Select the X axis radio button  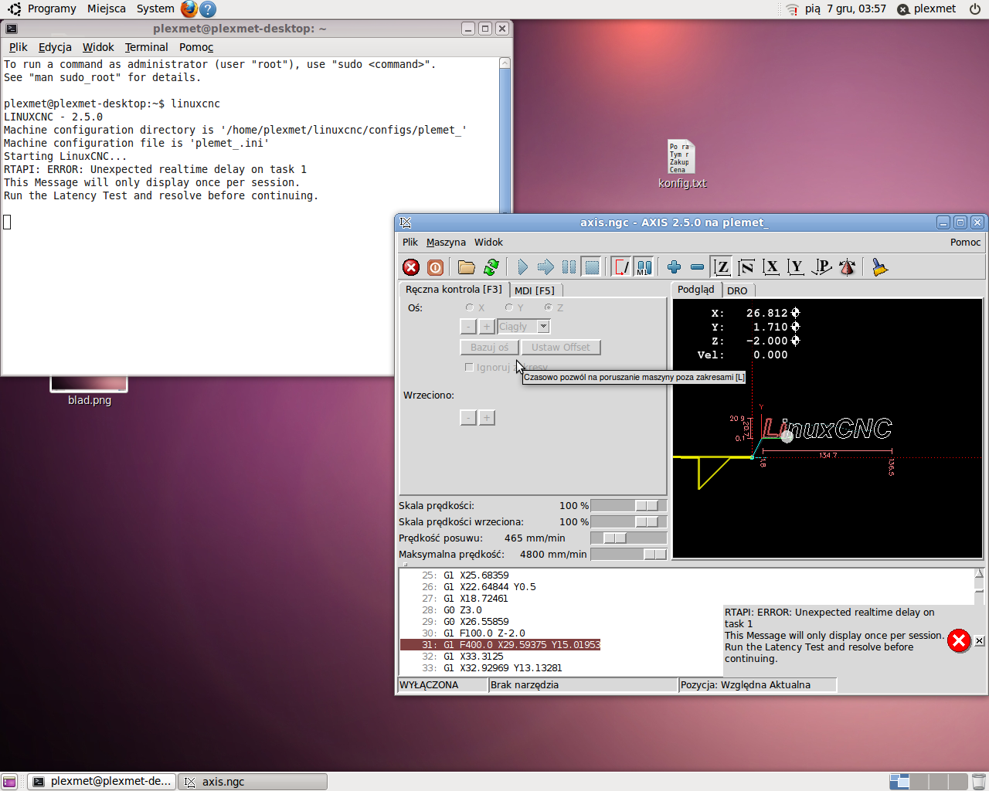pos(470,307)
